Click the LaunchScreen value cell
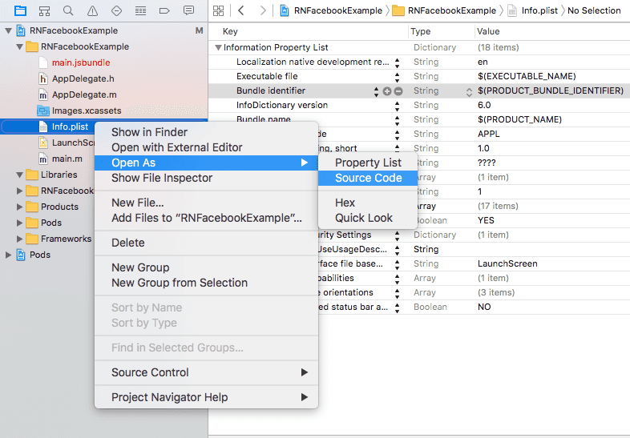 pyautogui.click(x=507, y=263)
